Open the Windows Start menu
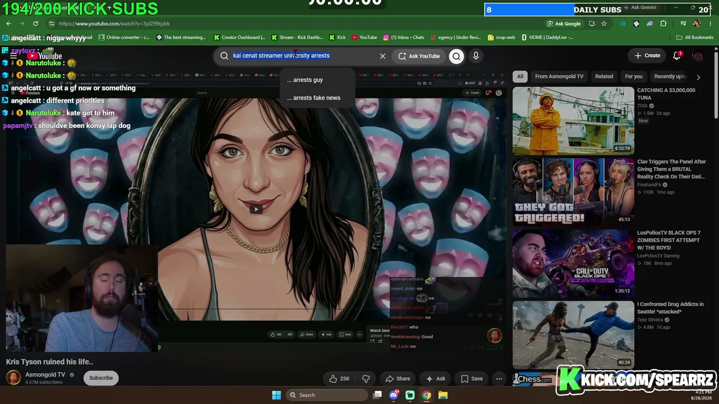719x404 pixels. [276, 395]
